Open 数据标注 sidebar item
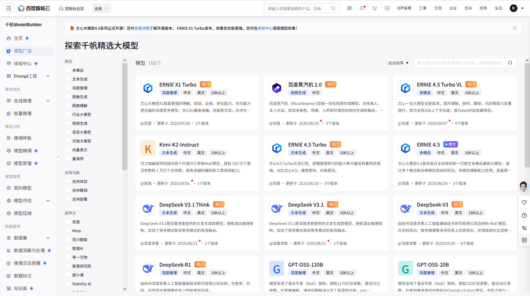The width and height of the screenshot is (530, 296). [x=22, y=276]
